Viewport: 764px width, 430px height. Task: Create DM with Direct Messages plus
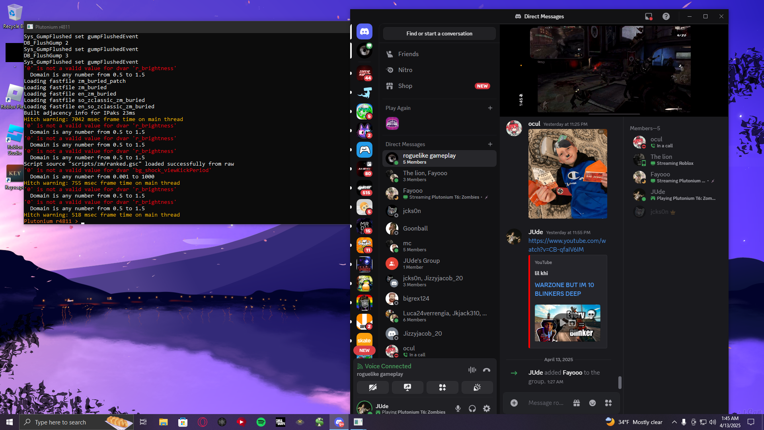pyautogui.click(x=490, y=144)
